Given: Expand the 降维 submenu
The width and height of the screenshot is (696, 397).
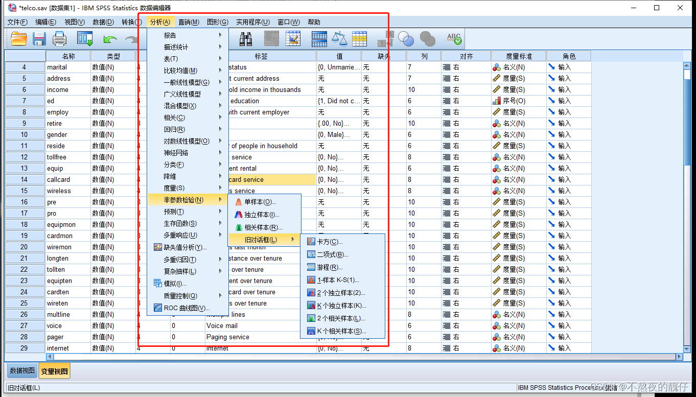Looking at the screenshot, I should [188, 176].
